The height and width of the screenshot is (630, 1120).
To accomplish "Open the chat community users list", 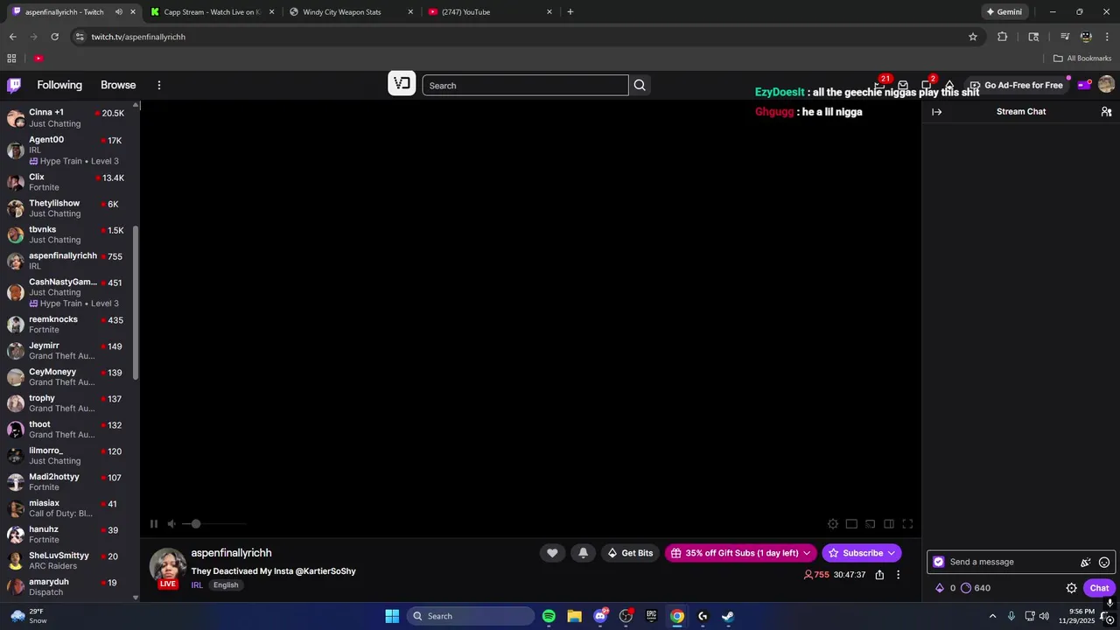I will tap(1106, 112).
